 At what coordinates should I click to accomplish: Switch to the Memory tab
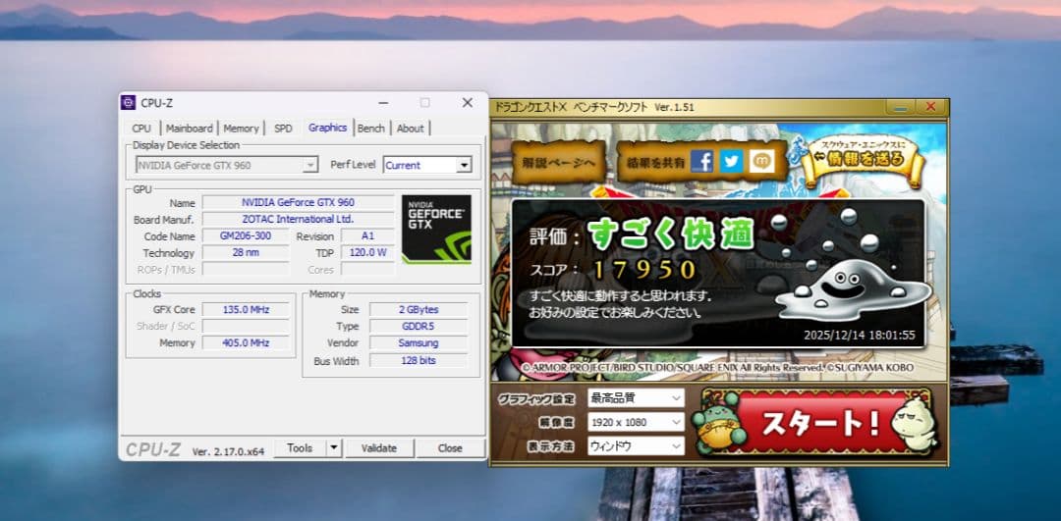click(x=241, y=128)
